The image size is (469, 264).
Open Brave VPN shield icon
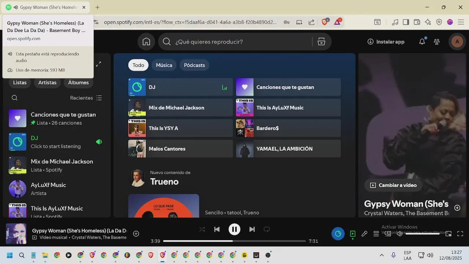point(439,22)
